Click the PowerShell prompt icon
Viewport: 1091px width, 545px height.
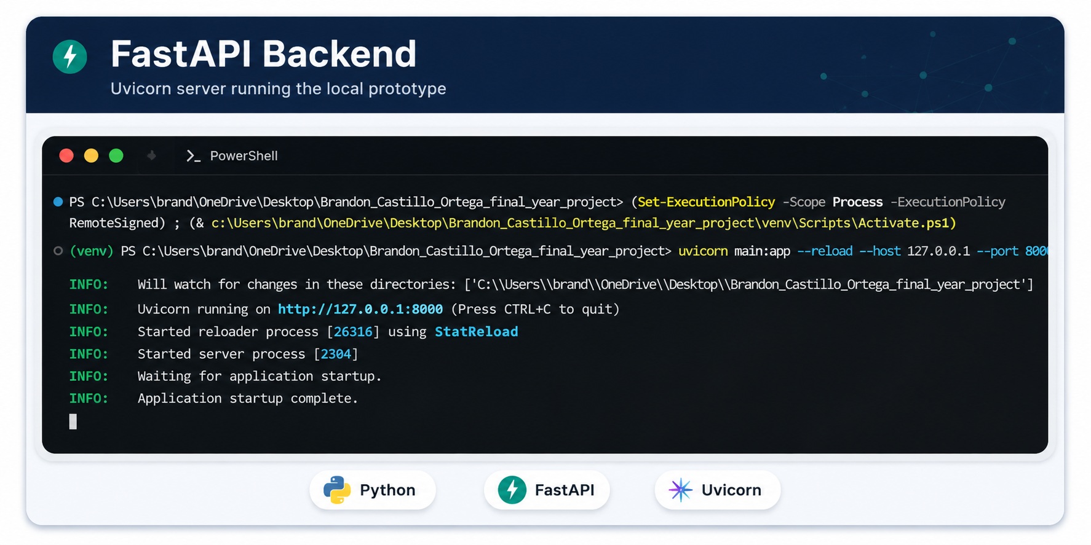coord(193,156)
